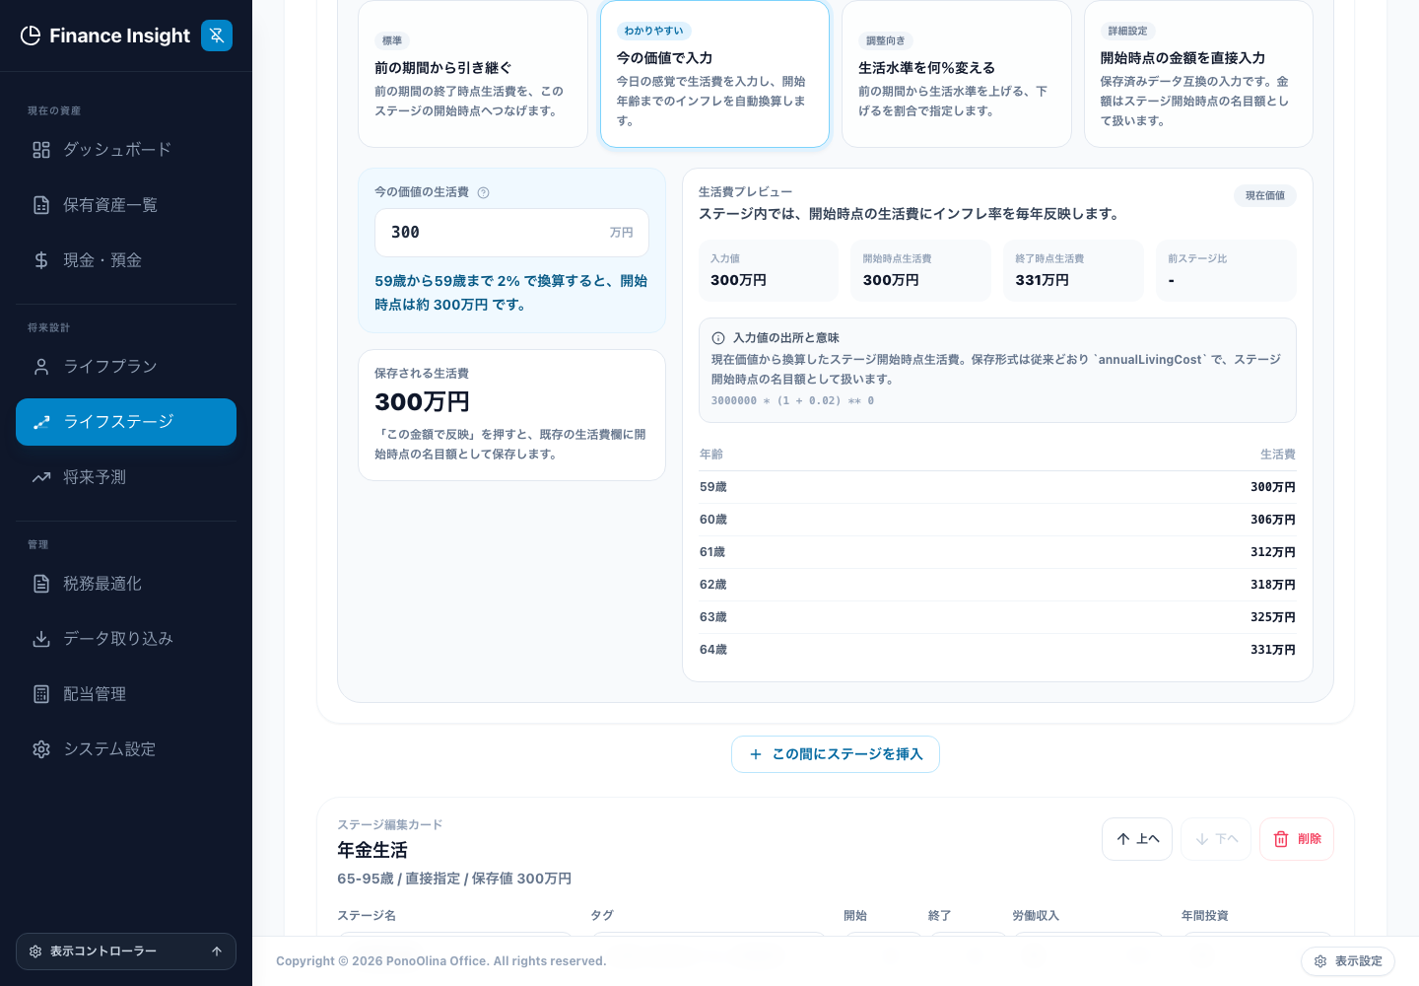Viewport: 1419px width, 986px height.
Task: Click the データ取り込み download icon
Action: [41, 639]
